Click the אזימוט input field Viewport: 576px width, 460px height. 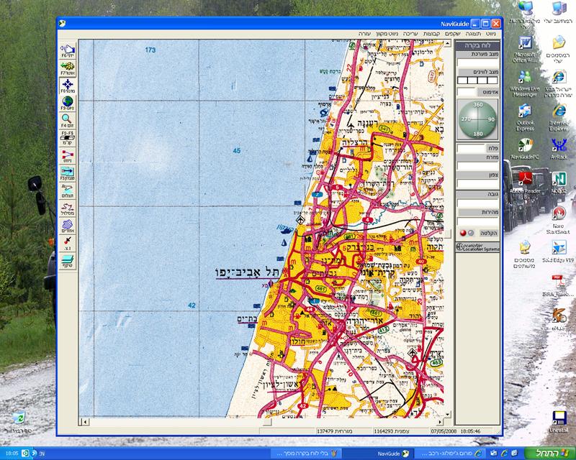[x=467, y=92]
